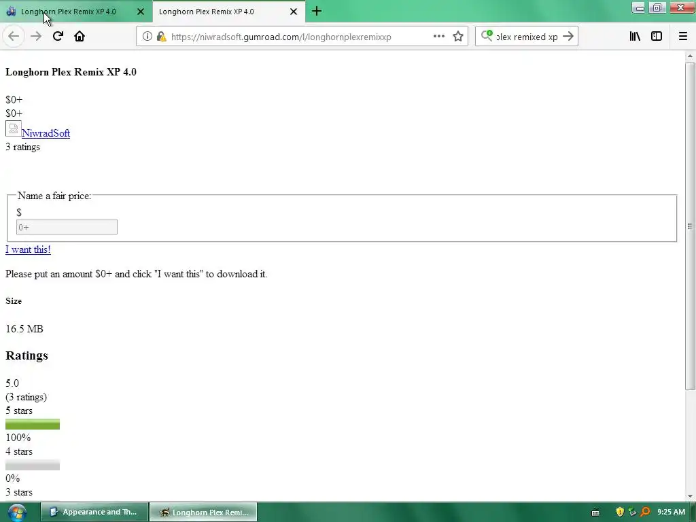This screenshot has width=696, height=522.
Task: Toggle the sidebar view
Action: pos(657,37)
